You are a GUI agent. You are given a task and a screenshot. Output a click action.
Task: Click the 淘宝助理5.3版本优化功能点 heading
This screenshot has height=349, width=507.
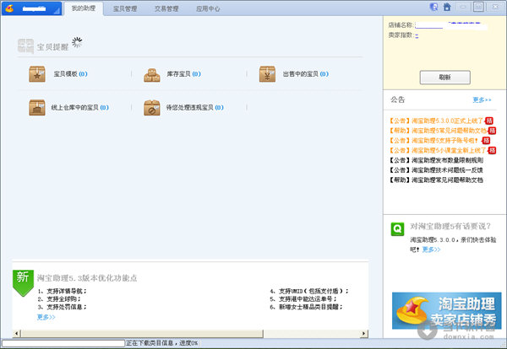coord(87,278)
